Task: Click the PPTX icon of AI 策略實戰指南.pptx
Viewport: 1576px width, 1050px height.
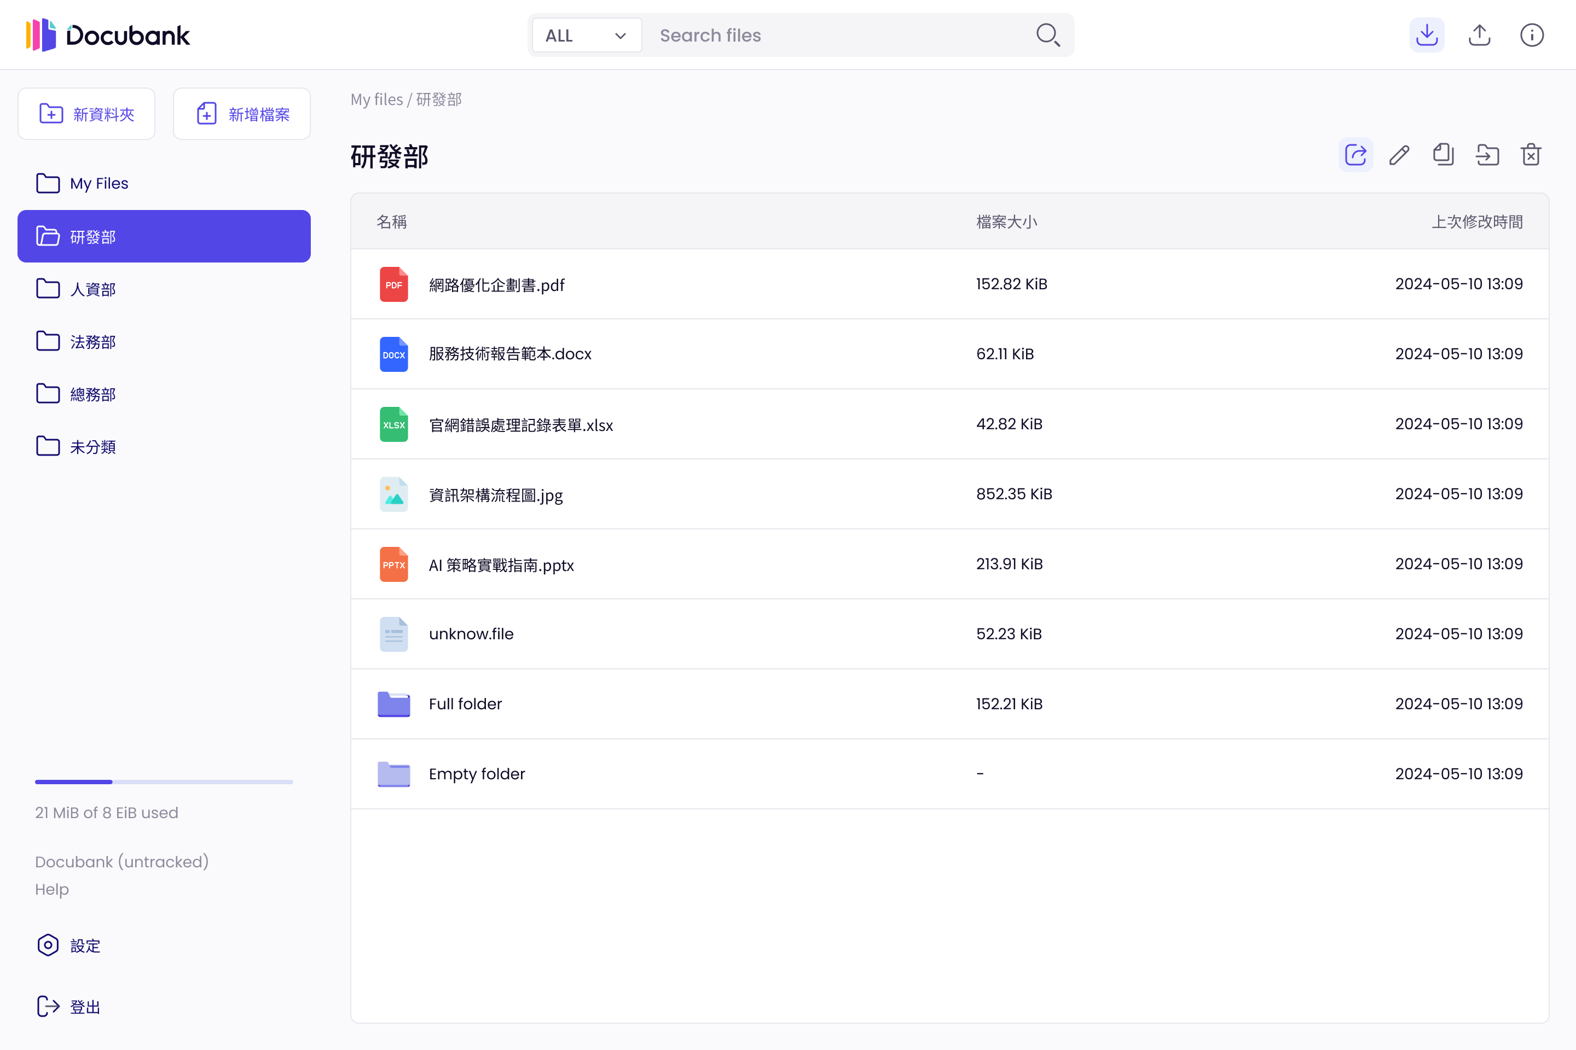Action: click(x=394, y=564)
